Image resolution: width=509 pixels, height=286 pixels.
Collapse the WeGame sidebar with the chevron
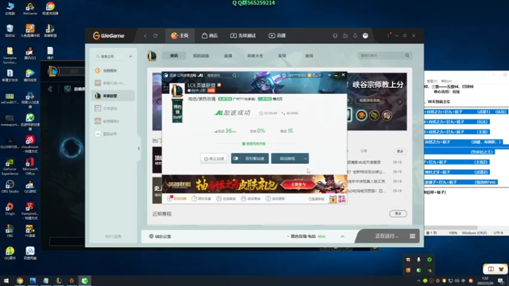click(x=139, y=149)
